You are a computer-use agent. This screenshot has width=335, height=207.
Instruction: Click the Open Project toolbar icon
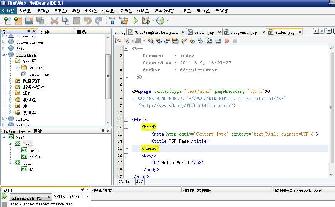(x=29, y=21)
